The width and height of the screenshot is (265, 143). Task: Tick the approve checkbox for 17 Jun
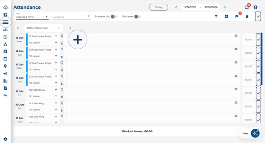[x=258, y=66]
